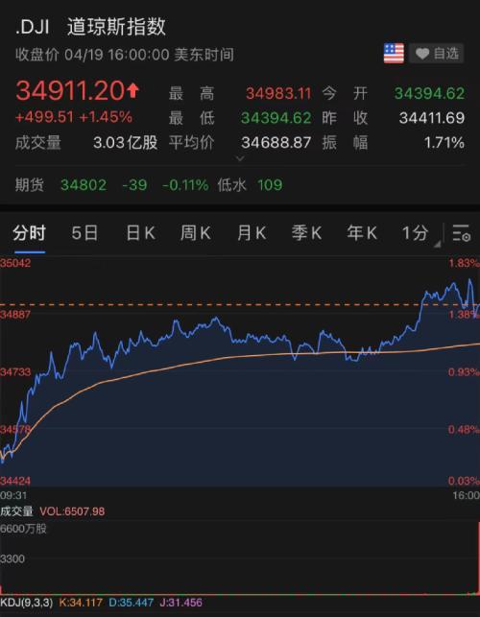
Task: Tap the 6600万股 volume scale label
Action: point(23,529)
